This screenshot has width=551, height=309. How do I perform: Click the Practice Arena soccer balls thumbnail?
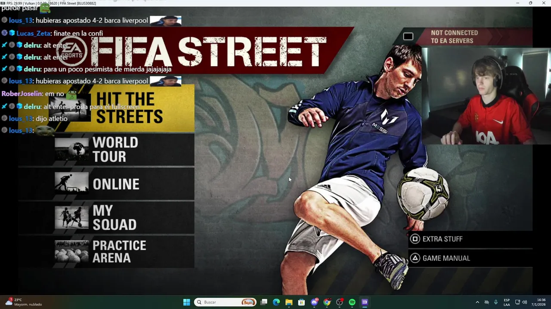(x=71, y=251)
